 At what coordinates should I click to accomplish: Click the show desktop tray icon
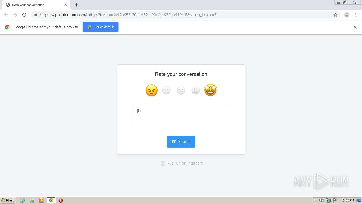coord(359,200)
